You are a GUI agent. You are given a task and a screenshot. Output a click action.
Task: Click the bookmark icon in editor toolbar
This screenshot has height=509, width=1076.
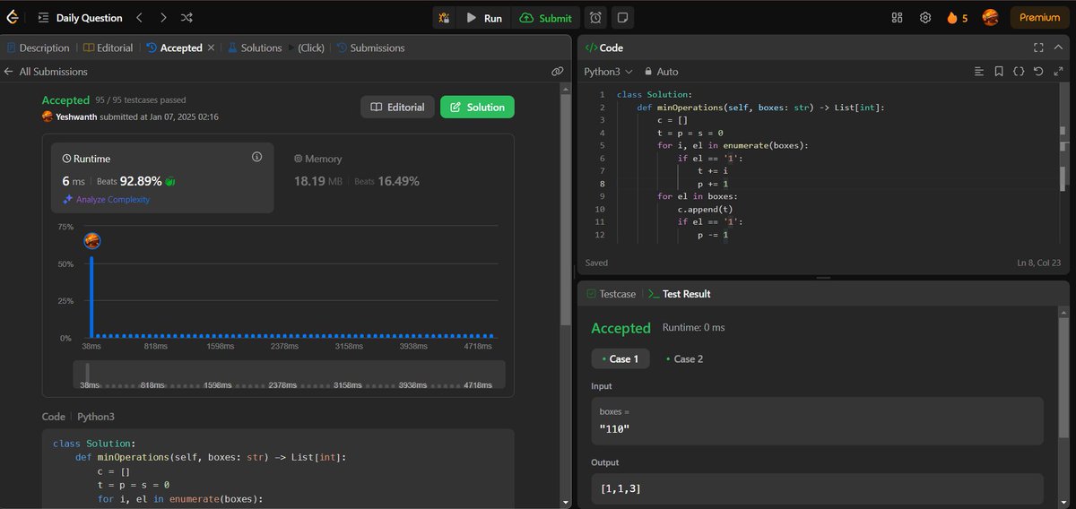pyautogui.click(x=999, y=71)
